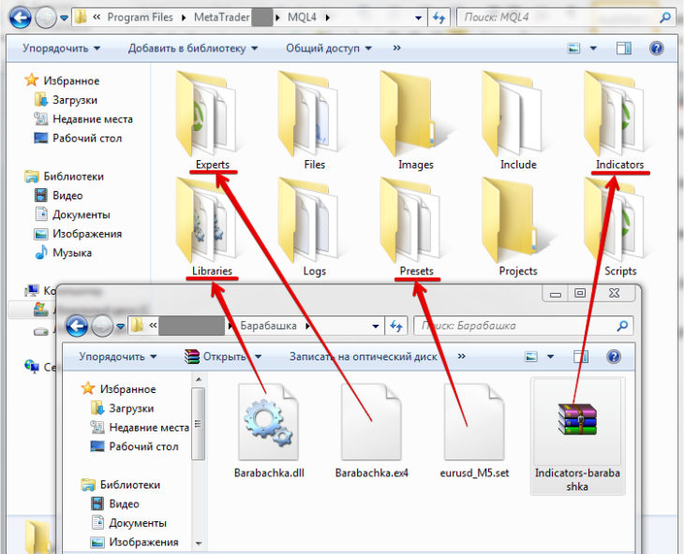
Task: Open help in the Барабашка window
Action: [x=614, y=357]
